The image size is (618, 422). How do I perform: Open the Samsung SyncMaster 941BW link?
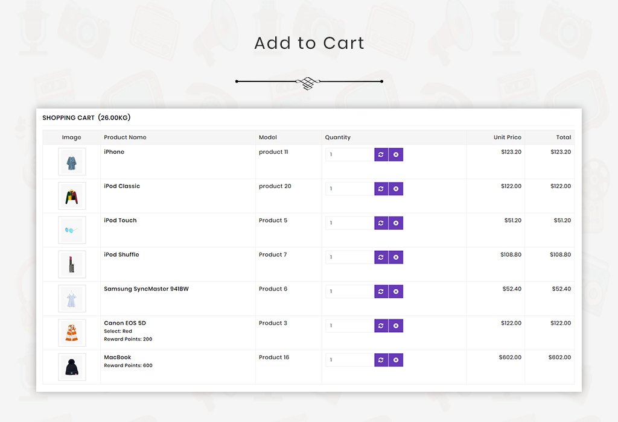click(146, 289)
